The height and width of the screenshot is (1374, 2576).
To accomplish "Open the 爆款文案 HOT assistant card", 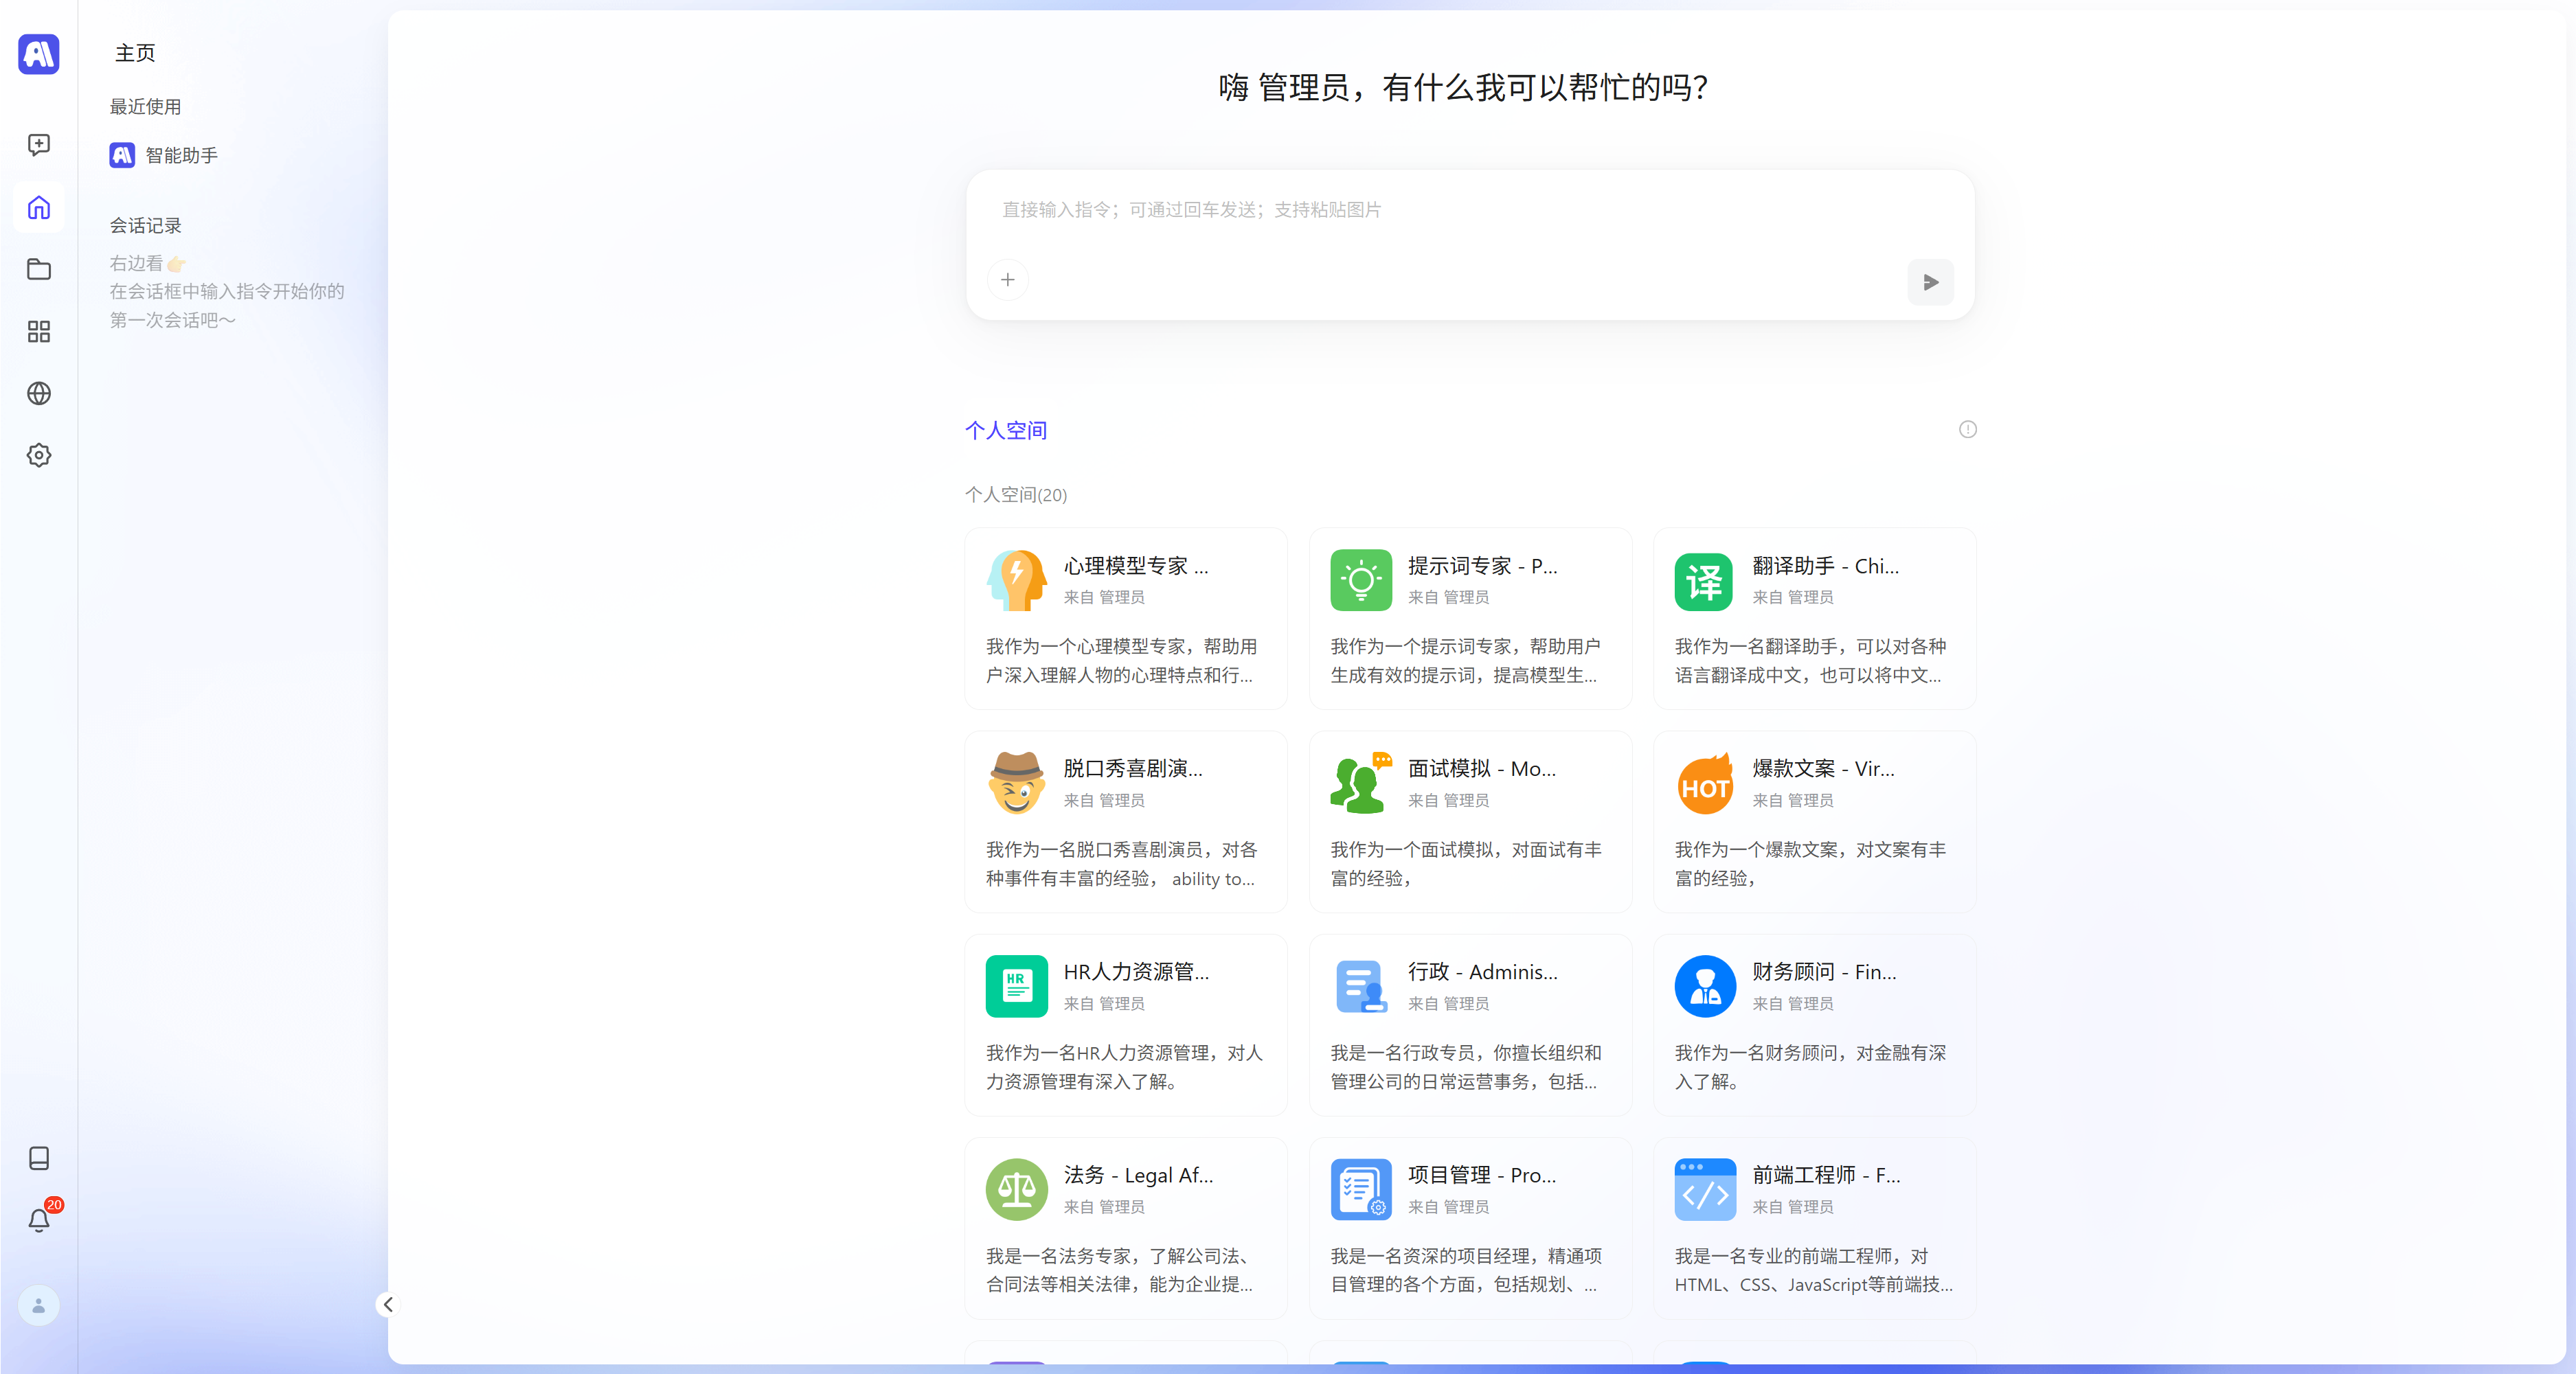I will coord(1814,821).
